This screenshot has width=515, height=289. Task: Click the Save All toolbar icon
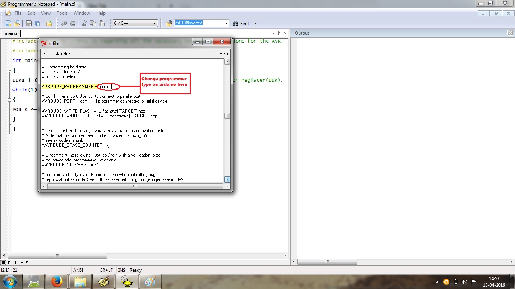point(37,23)
